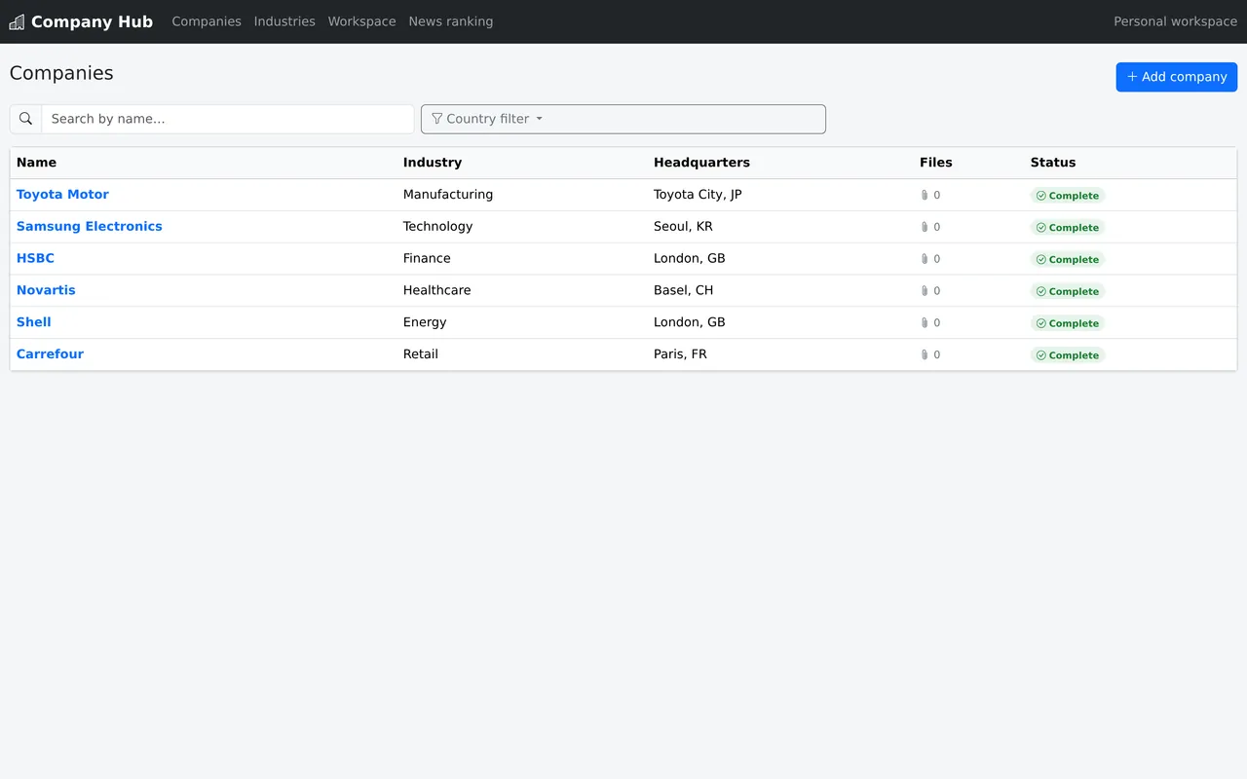The height and width of the screenshot is (779, 1247).
Task: Open the News ranking page
Action: click(x=451, y=21)
